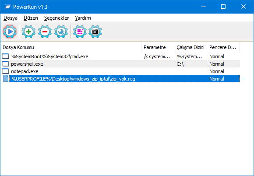Add new entry with green plus gear

pos(28,32)
